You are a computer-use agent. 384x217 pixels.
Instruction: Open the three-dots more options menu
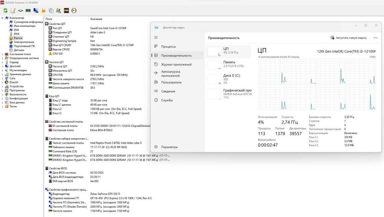click(376, 38)
